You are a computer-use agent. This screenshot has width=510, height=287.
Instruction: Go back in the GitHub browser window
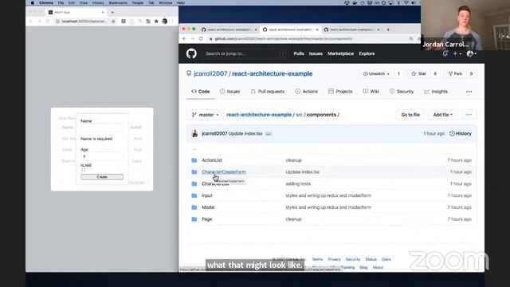click(184, 39)
